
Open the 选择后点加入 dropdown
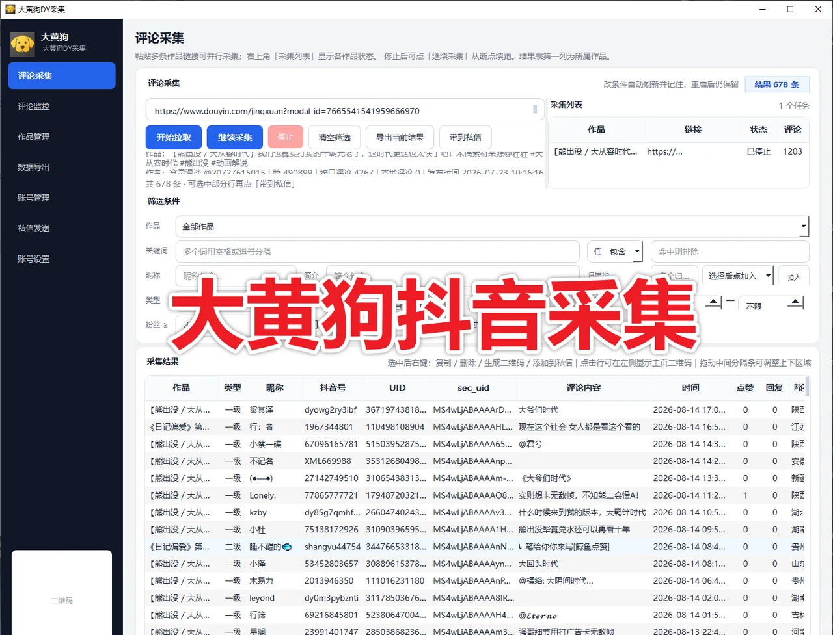738,276
